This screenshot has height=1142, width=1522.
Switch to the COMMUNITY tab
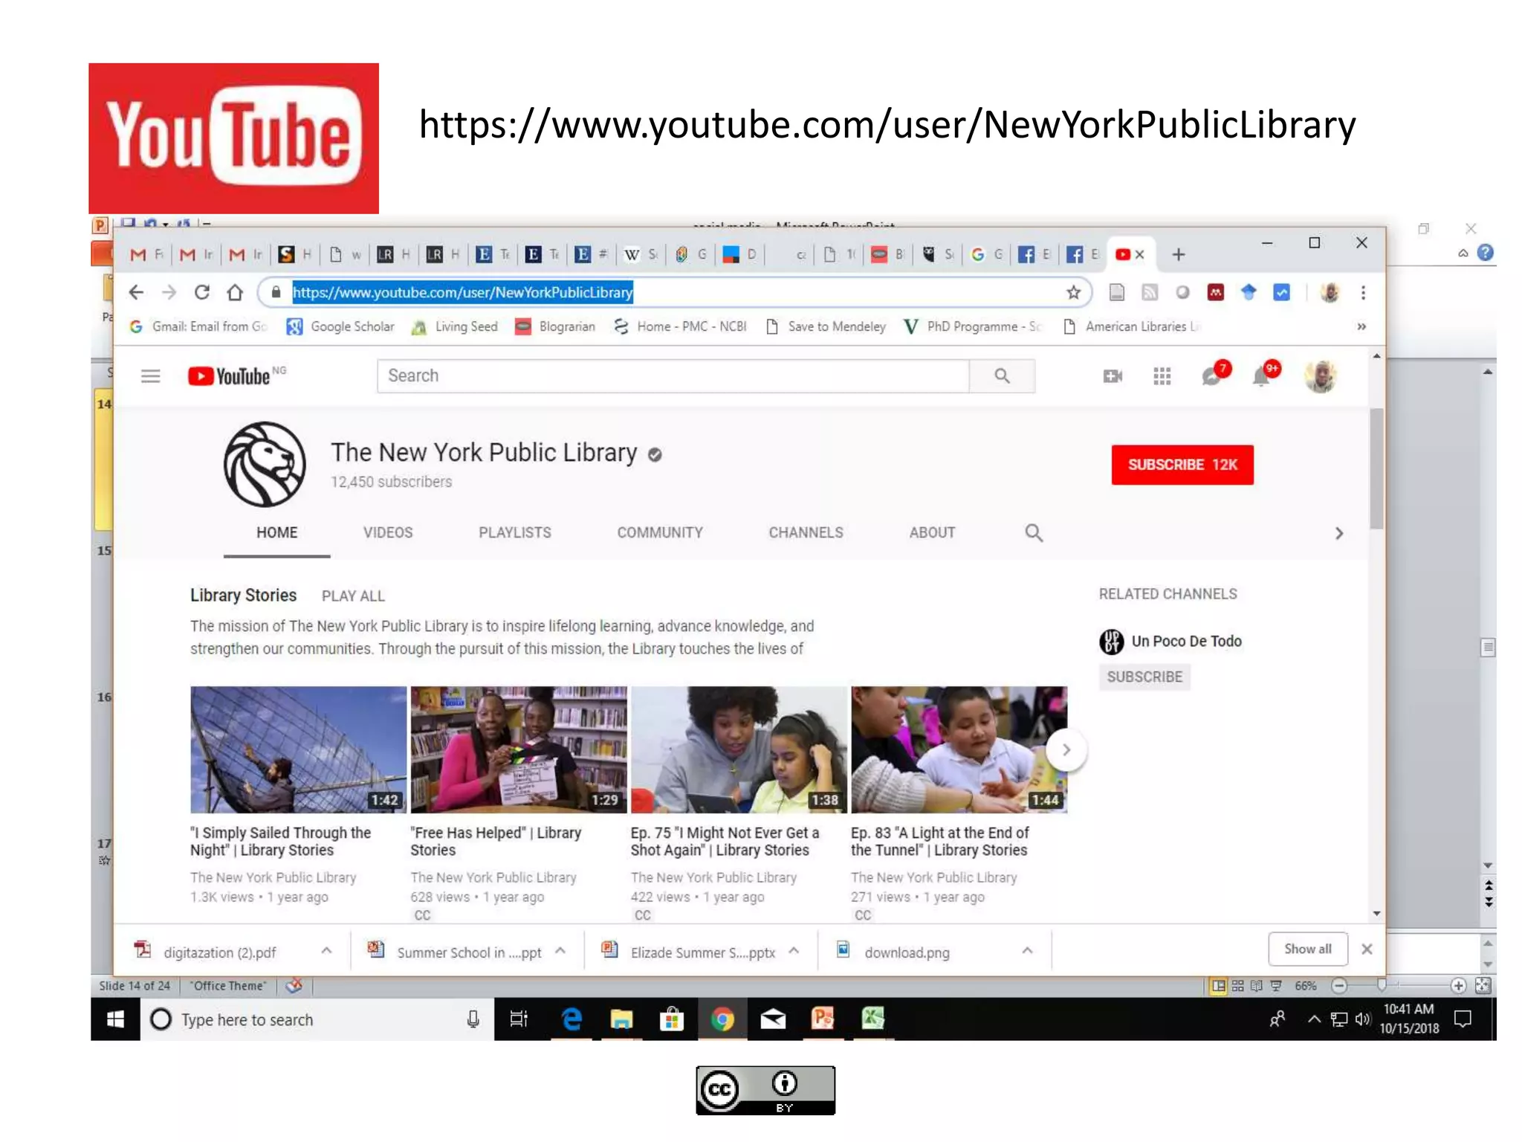pyautogui.click(x=660, y=533)
